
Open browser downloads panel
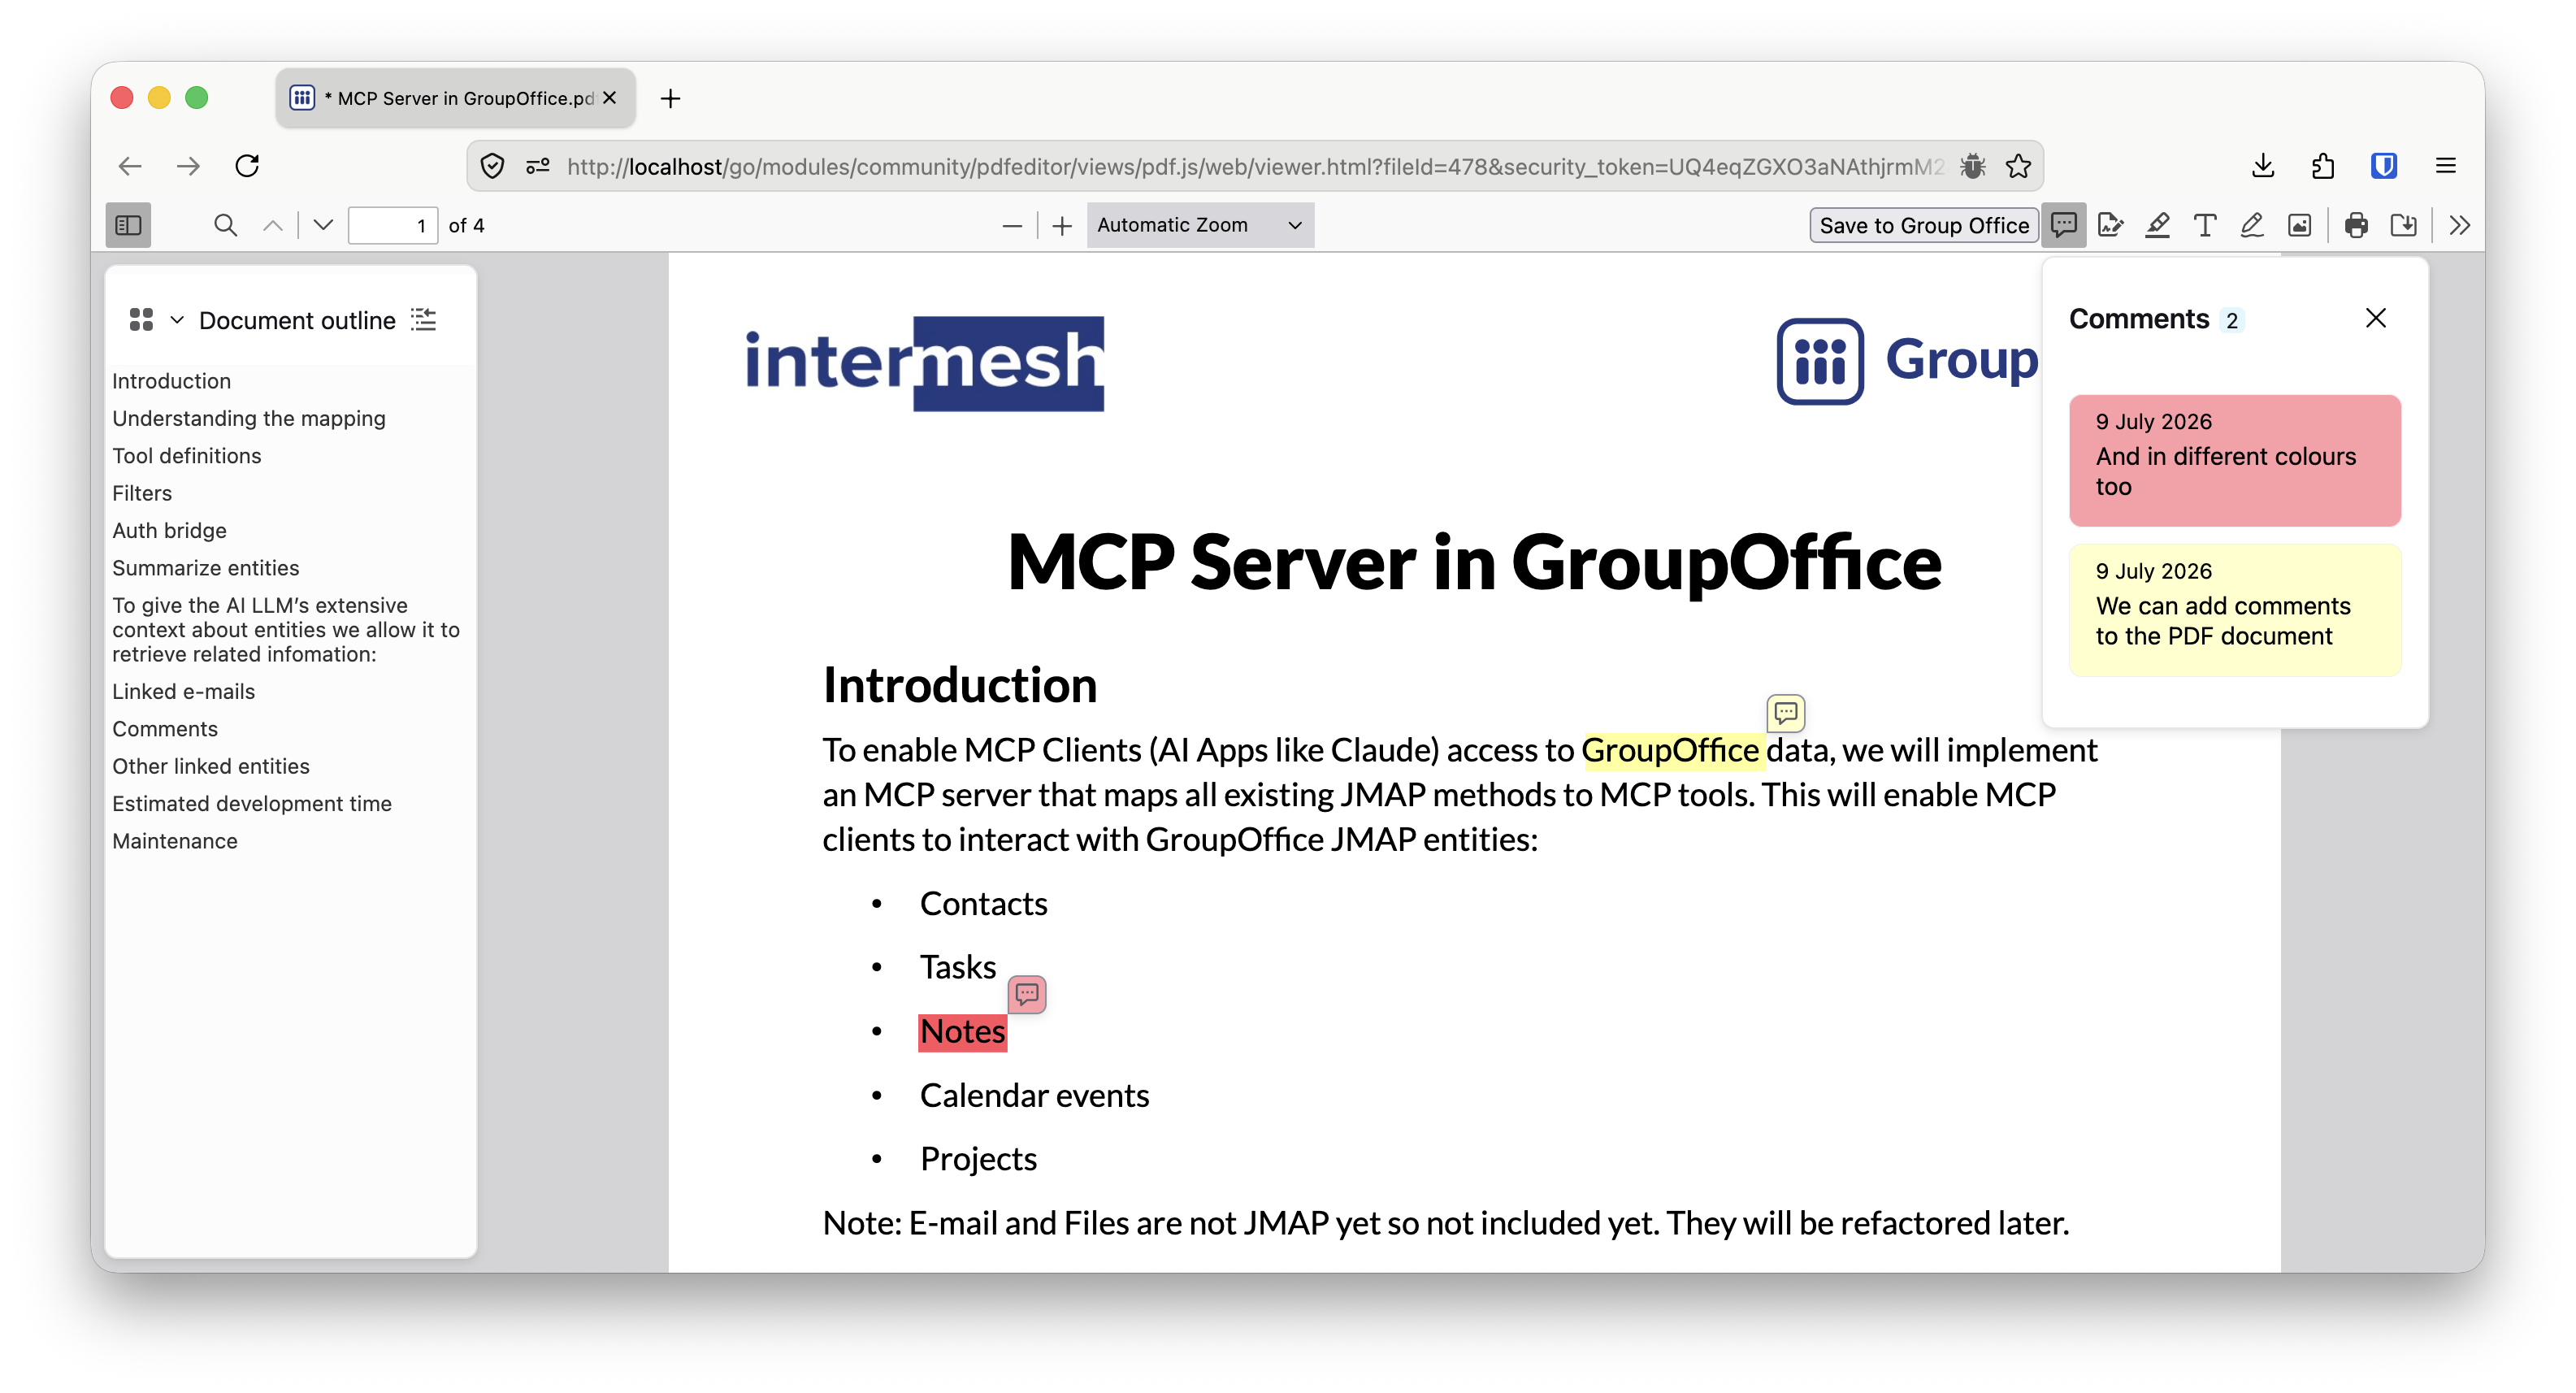[2263, 166]
